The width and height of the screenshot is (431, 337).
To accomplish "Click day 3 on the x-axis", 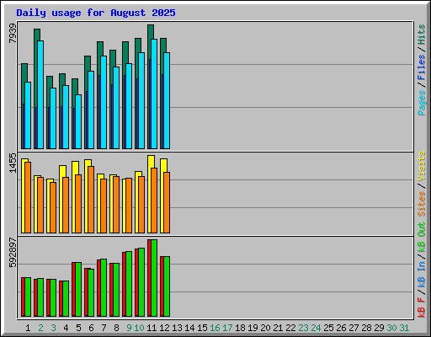I will (x=53, y=328).
